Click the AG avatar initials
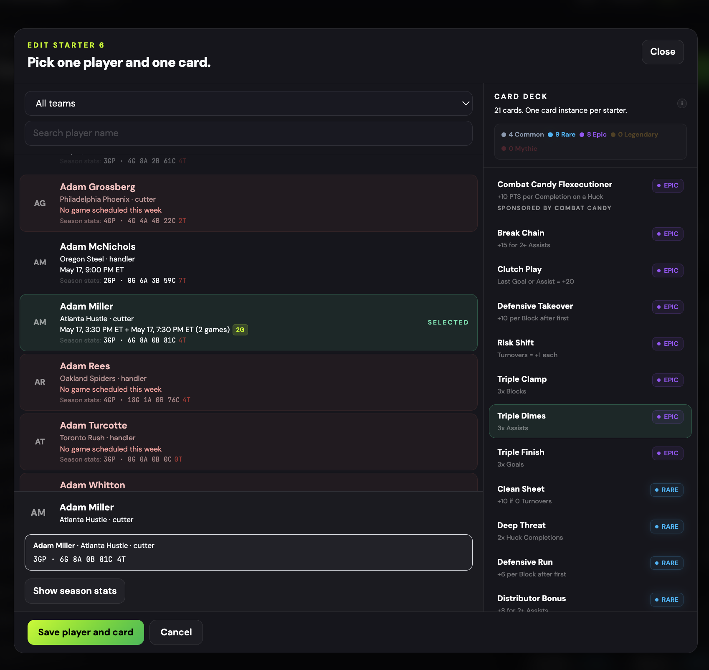 coord(40,203)
